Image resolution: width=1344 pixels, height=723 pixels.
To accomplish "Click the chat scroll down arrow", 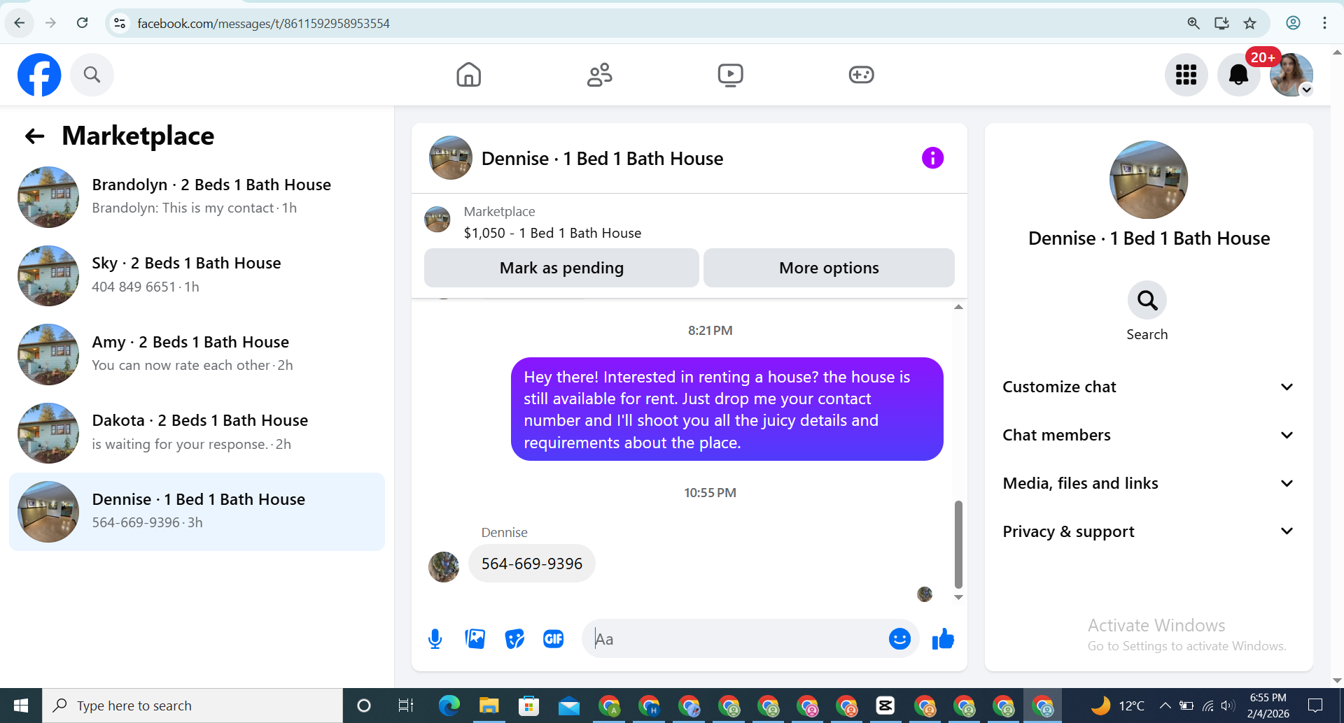I will pos(958,597).
